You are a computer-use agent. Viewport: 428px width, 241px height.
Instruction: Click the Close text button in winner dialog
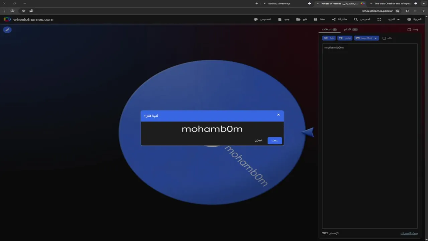(x=259, y=141)
